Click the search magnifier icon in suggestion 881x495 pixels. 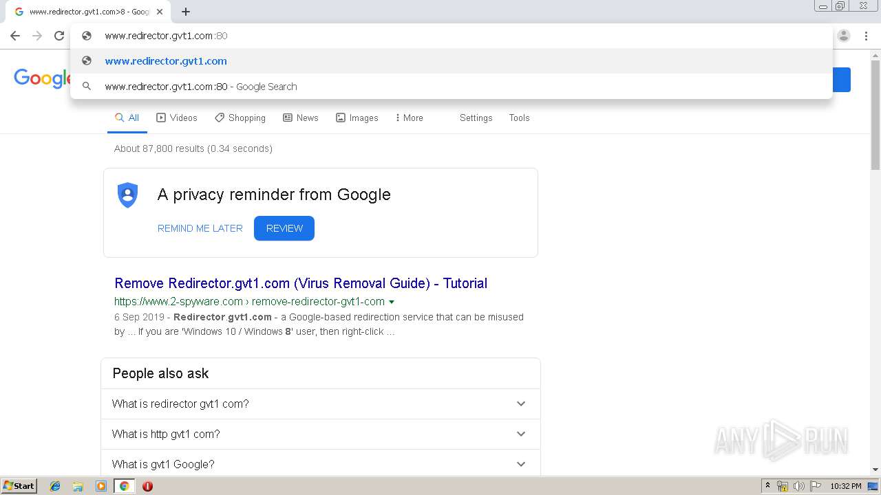(x=87, y=87)
